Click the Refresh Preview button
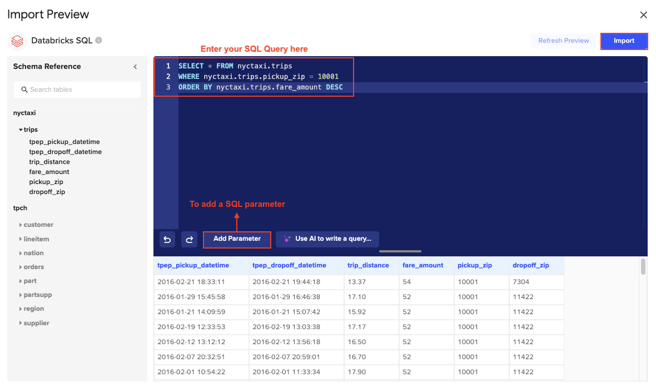 pos(564,41)
